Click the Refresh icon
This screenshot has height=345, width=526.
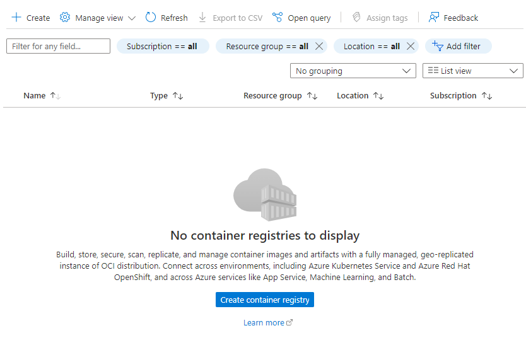[151, 18]
